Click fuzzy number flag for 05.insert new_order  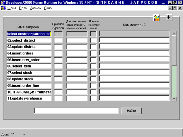coord(93,60)
